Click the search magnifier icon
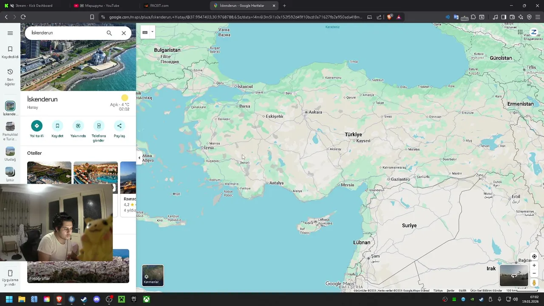This screenshot has width=544, height=306. 109,33
